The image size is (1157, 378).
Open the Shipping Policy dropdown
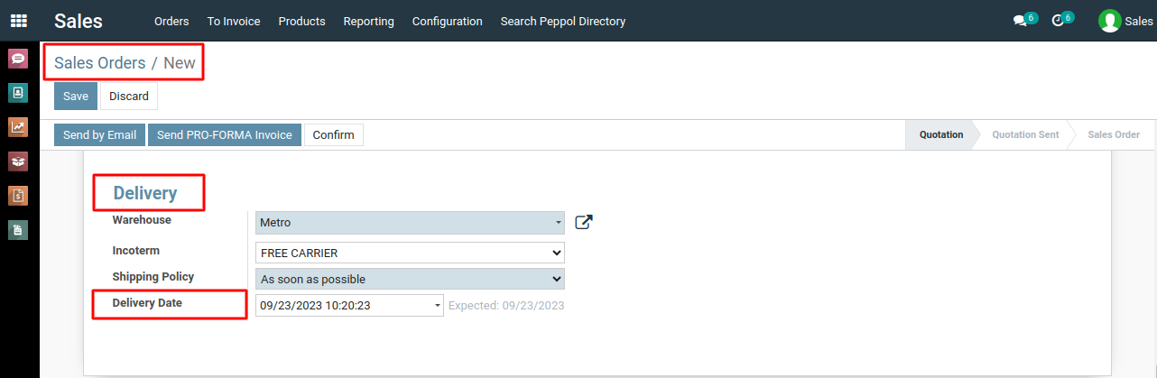pos(410,279)
